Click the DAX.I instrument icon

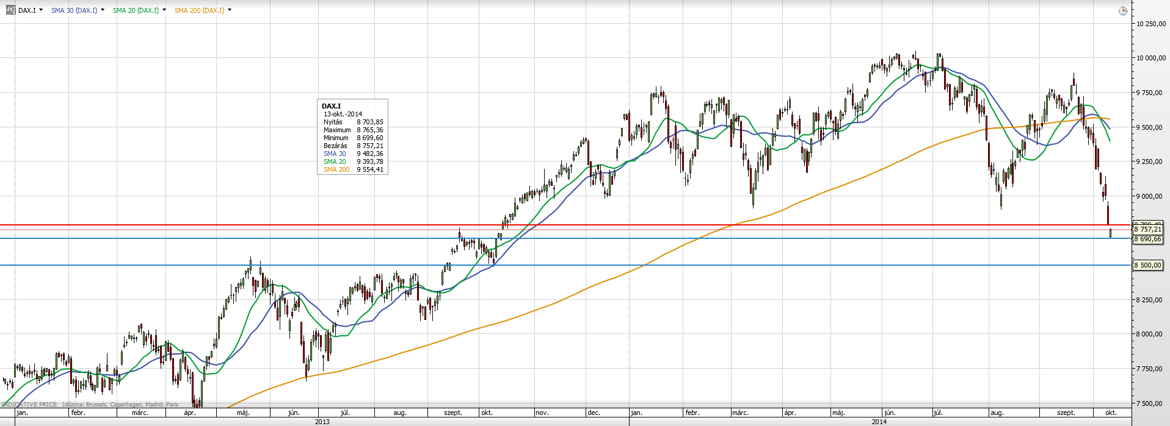point(11,10)
